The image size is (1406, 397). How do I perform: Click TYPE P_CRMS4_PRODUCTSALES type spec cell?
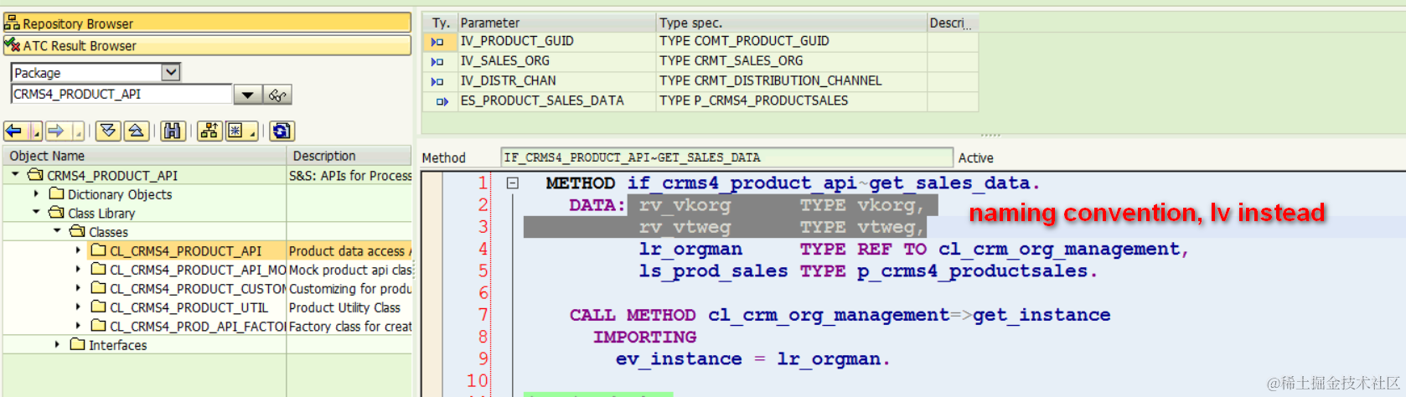792,101
